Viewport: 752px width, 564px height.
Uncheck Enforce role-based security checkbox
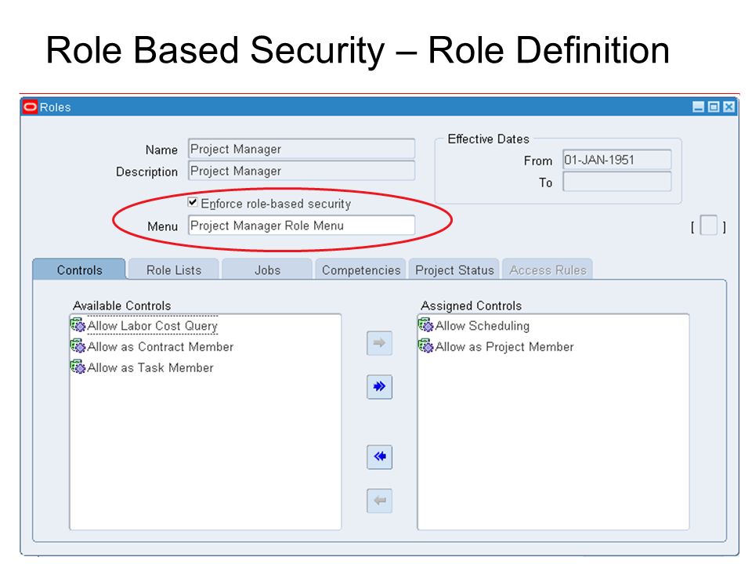(x=193, y=202)
